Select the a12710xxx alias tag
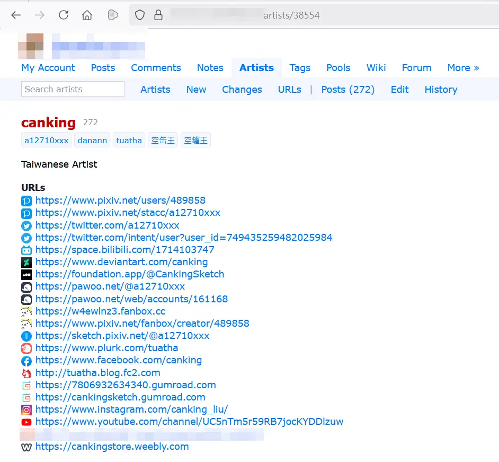499x462 pixels. point(47,140)
